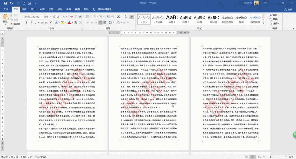Click the zoom slider in status bar
Screen dimensions: 296x159
tap(270, 157)
